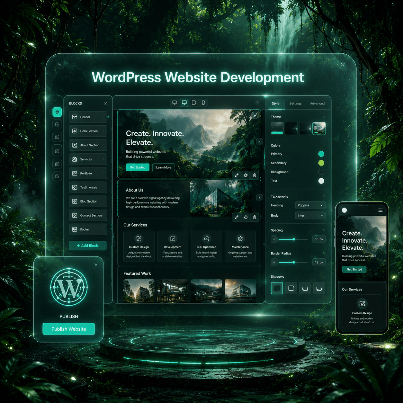
Task: Click the fullscreen icon above the canvas
Action: pyautogui.click(x=258, y=103)
